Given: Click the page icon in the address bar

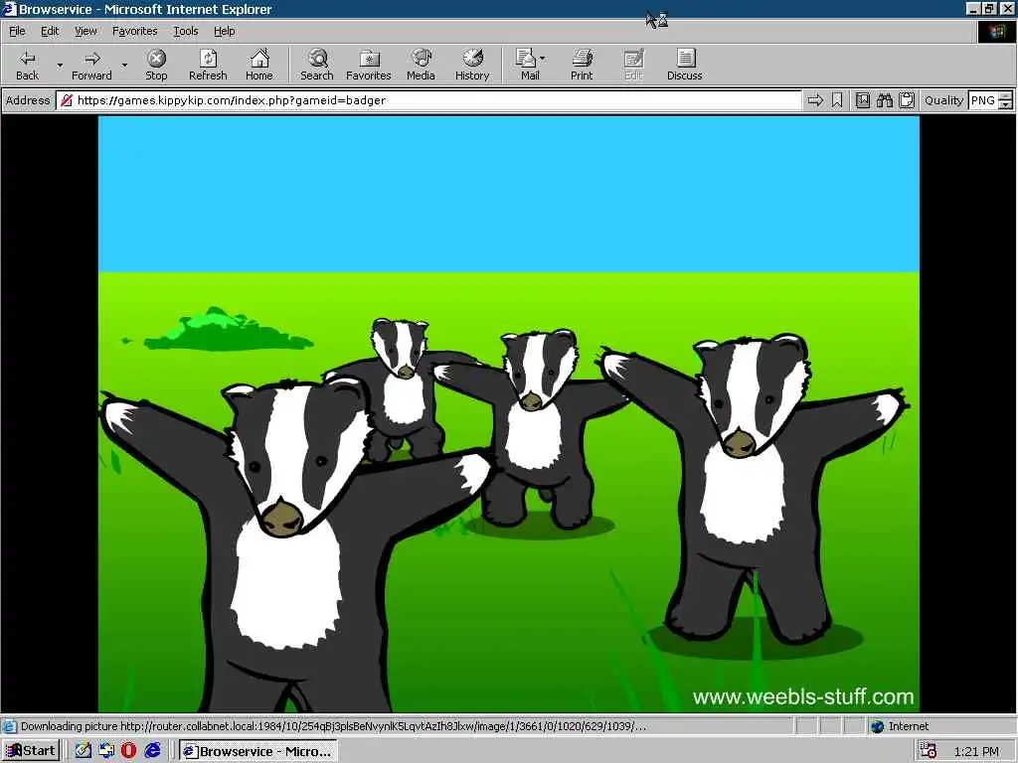Looking at the screenshot, I should click(x=67, y=100).
